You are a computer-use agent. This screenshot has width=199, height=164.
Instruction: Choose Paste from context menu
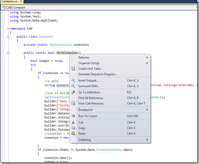pos(110,133)
